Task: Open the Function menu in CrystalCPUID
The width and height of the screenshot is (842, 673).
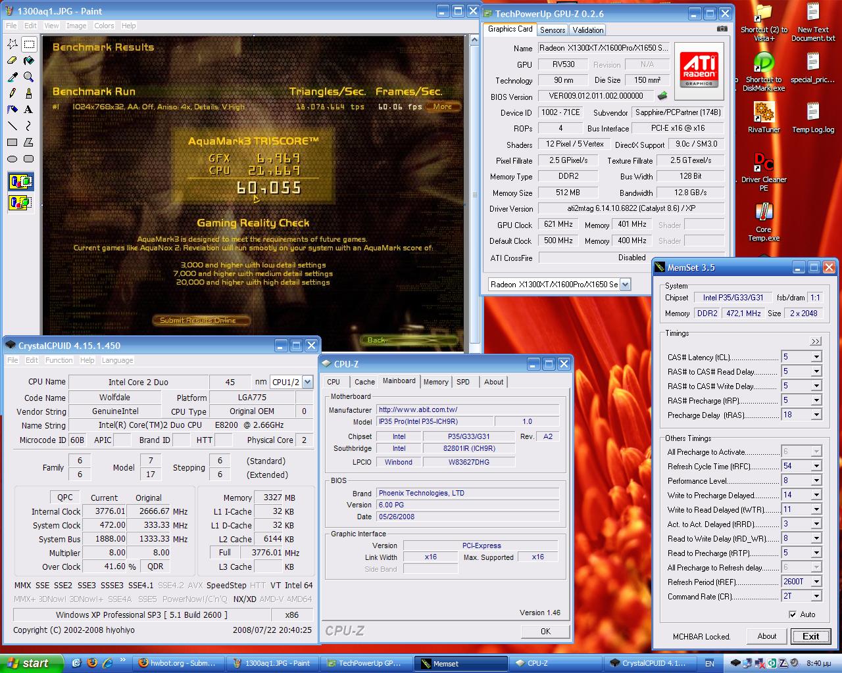Action: point(59,360)
